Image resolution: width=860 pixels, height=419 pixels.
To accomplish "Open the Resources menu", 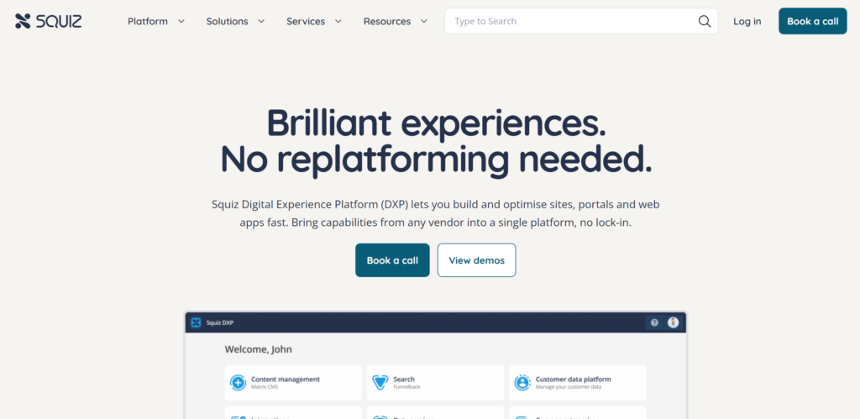I will click(386, 21).
